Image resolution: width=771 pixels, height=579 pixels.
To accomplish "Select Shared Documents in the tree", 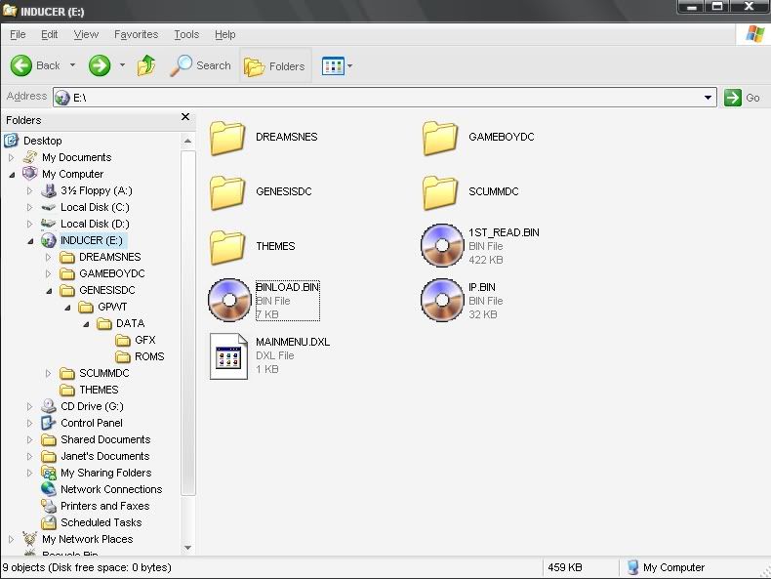I will coord(105,439).
